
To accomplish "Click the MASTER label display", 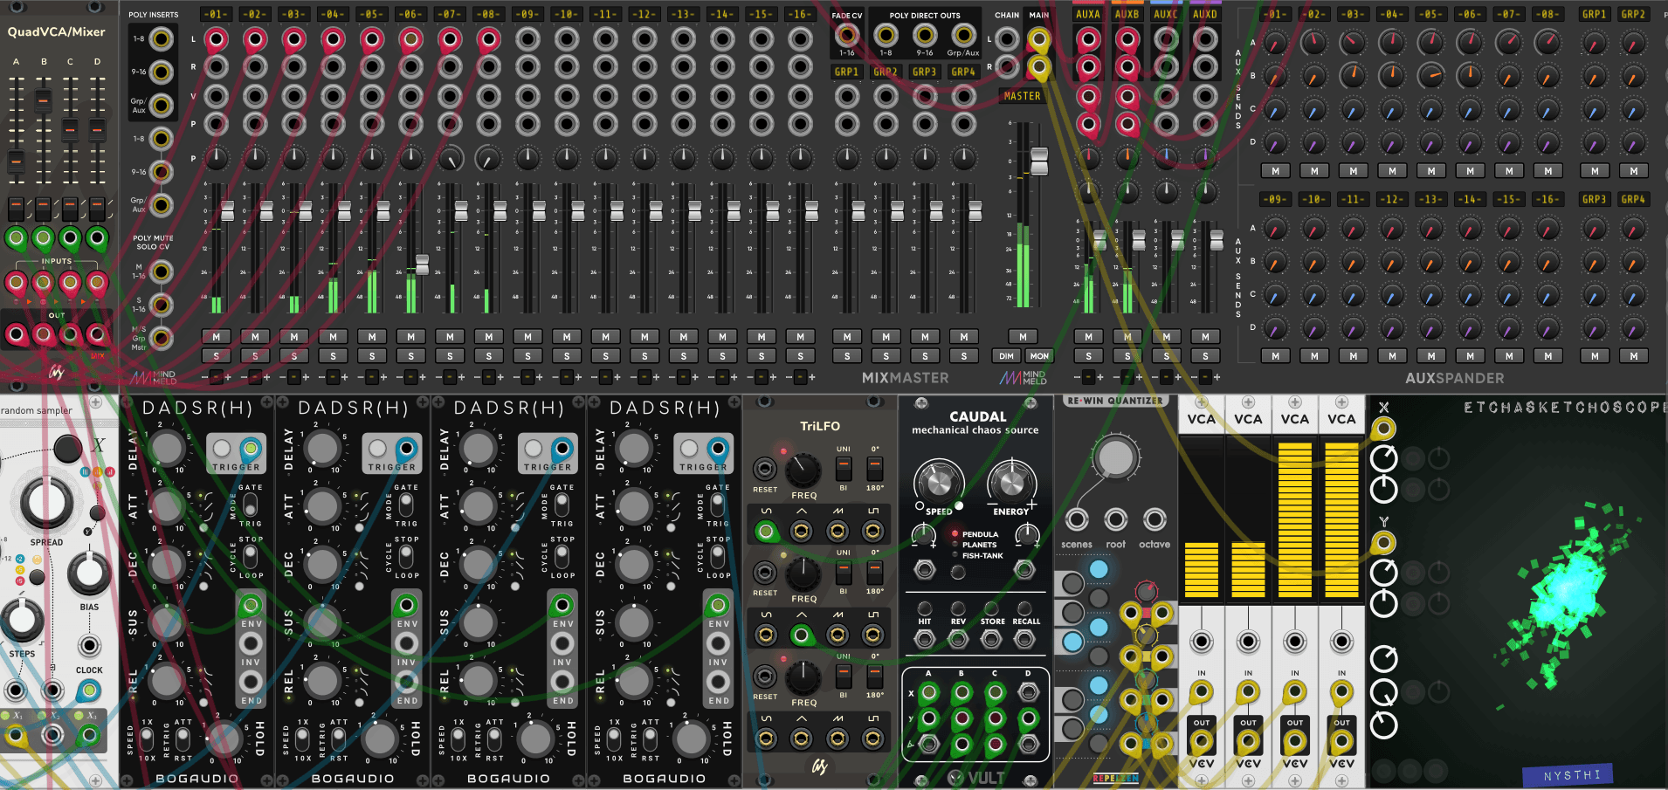I will [1023, 96].
